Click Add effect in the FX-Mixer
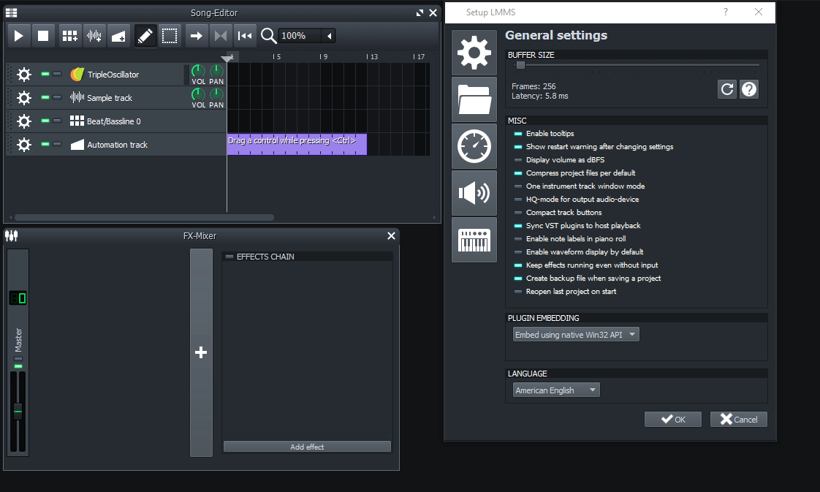This screenshot has height=492, width=820. [x=306, y=446]
